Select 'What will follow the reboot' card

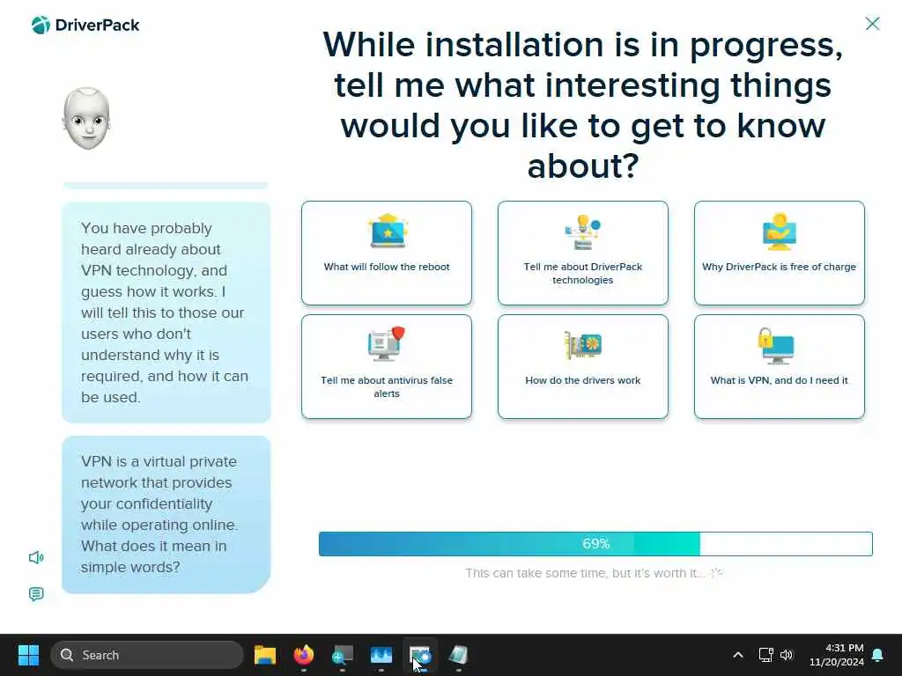click(387, 253)
